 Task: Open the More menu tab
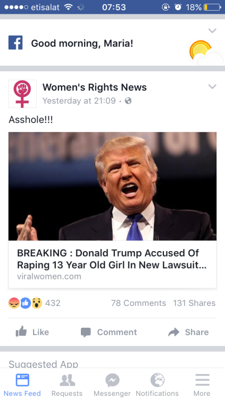[202, 385]
